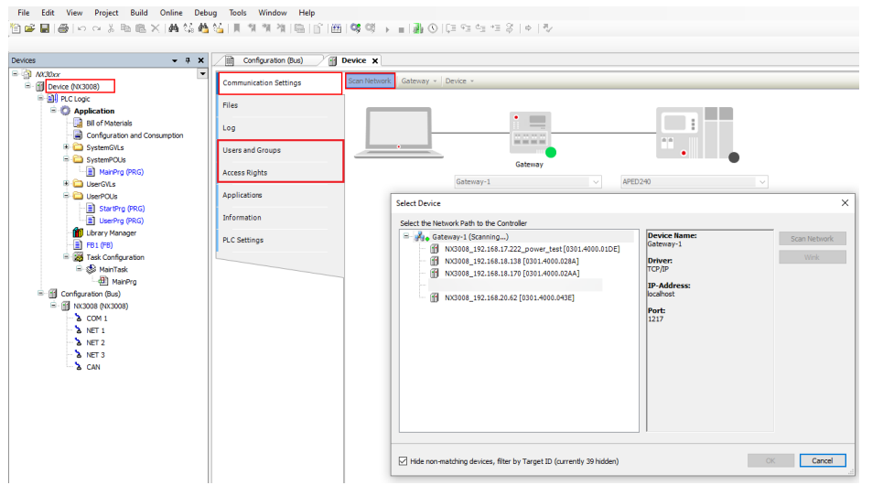Click the Scan Network button
Screen dimensions: 883x496
pos(370,81)
